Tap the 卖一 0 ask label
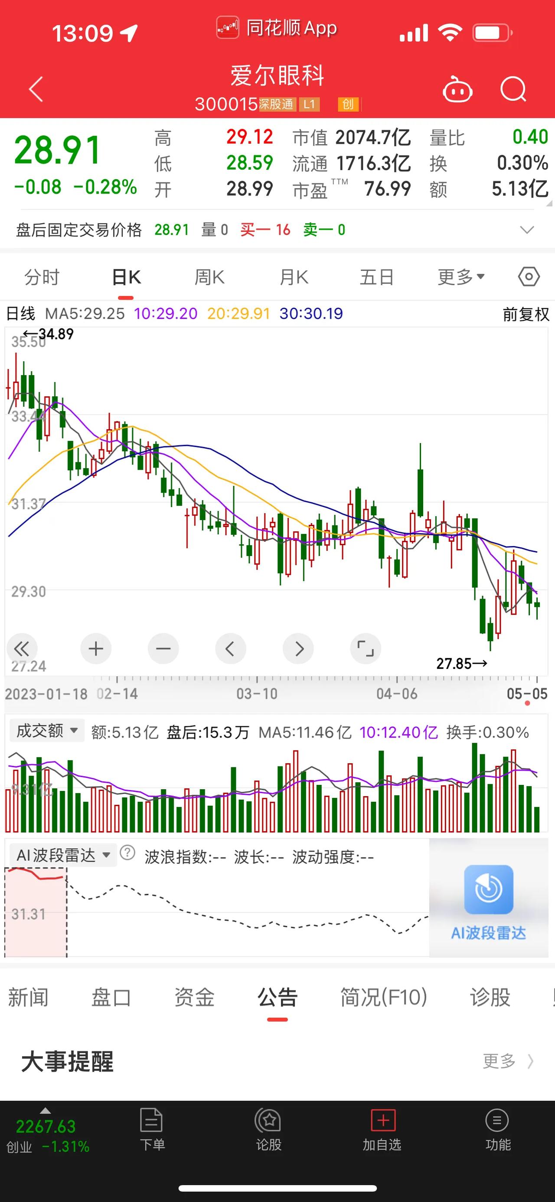Screen dimensions: 555x1202 click(x=324, y=230)
